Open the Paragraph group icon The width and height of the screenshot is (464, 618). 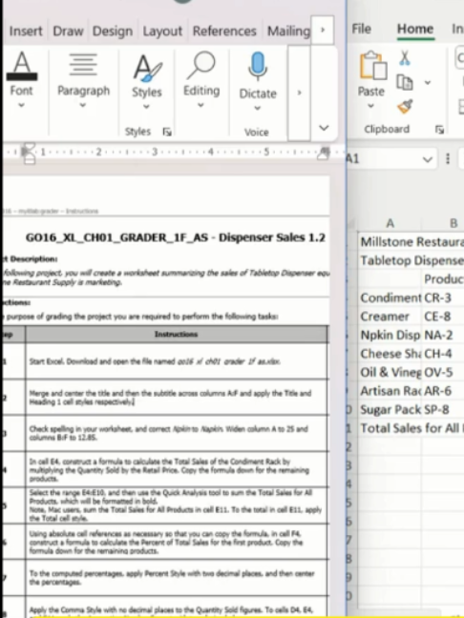click(x=83, y=65)
